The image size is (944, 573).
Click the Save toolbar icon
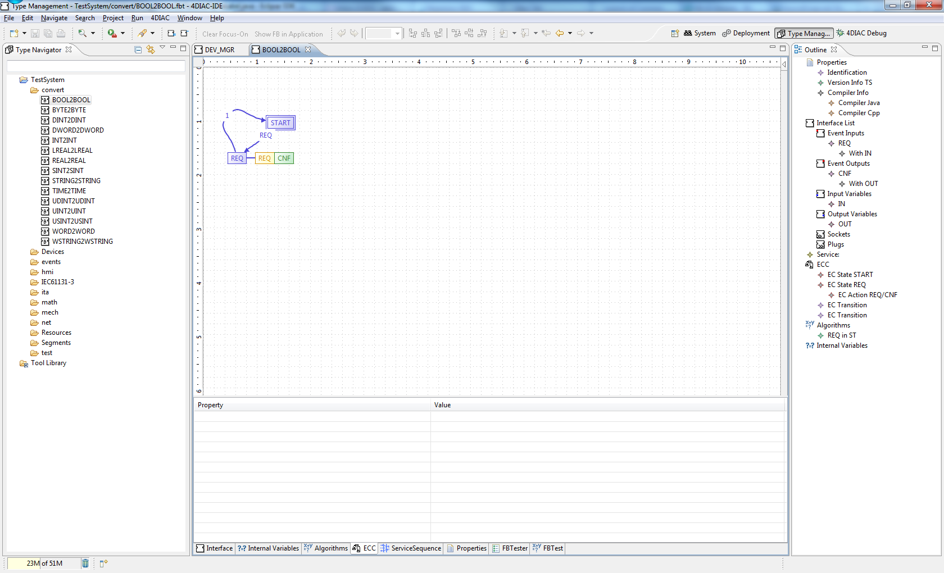35,33
